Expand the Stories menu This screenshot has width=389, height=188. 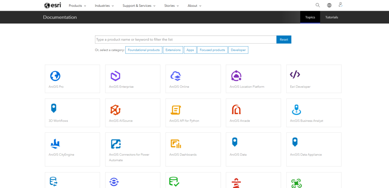171,6
